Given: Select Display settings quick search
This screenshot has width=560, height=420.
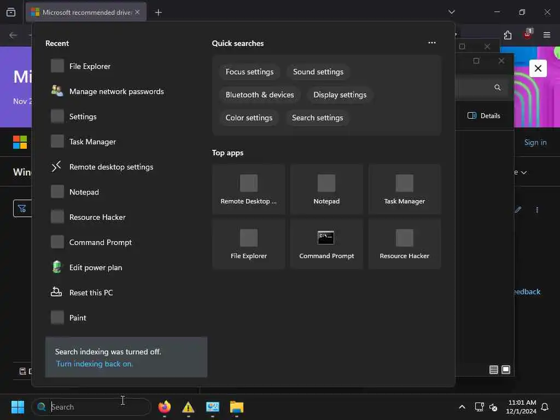Looking at the screenshot, I should click(x=340, y=95).
